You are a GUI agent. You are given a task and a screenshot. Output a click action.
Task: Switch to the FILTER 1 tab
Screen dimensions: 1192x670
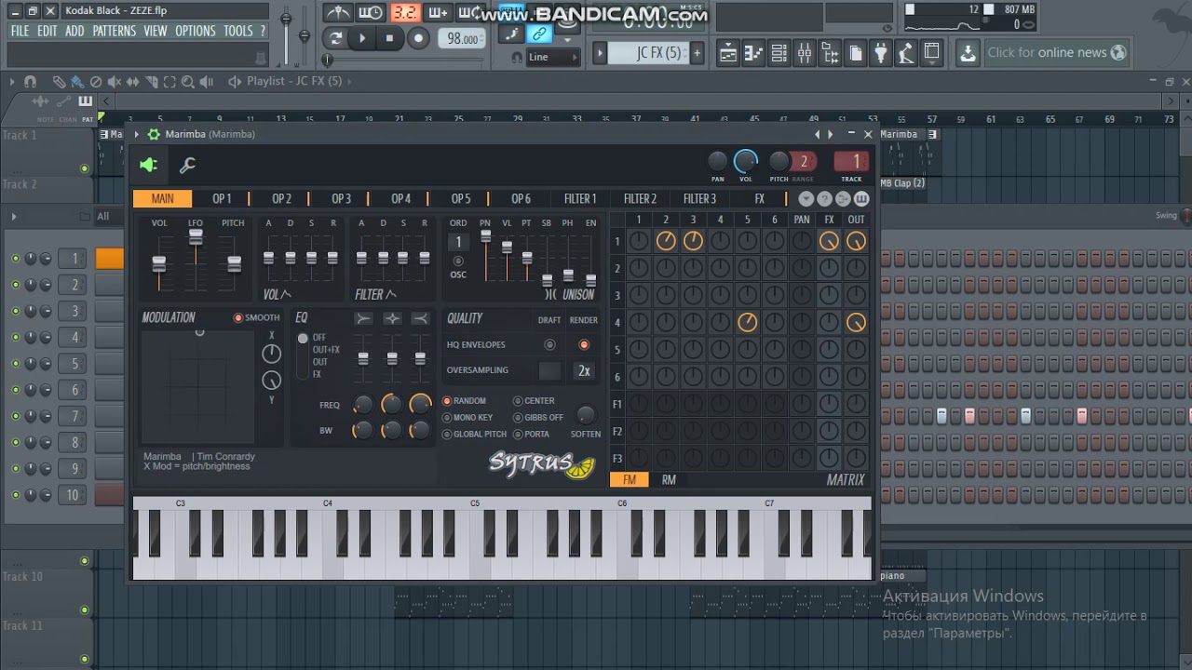580,198
